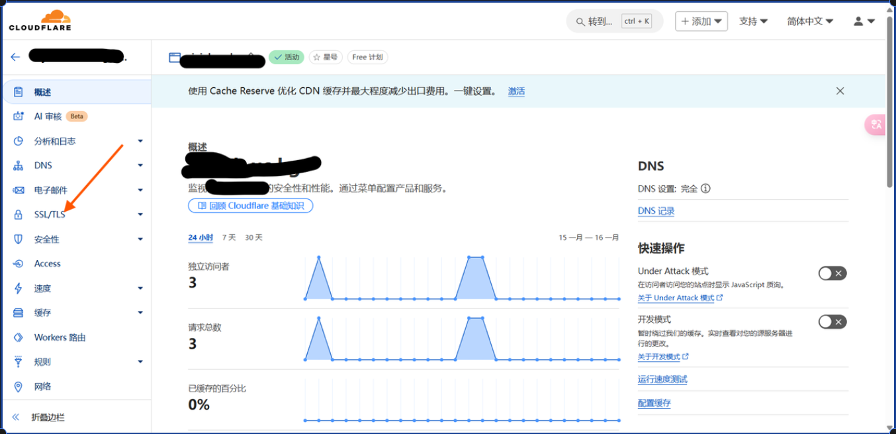Click the Access sidebar icon

pyautogui.click(x=19, y=263)
